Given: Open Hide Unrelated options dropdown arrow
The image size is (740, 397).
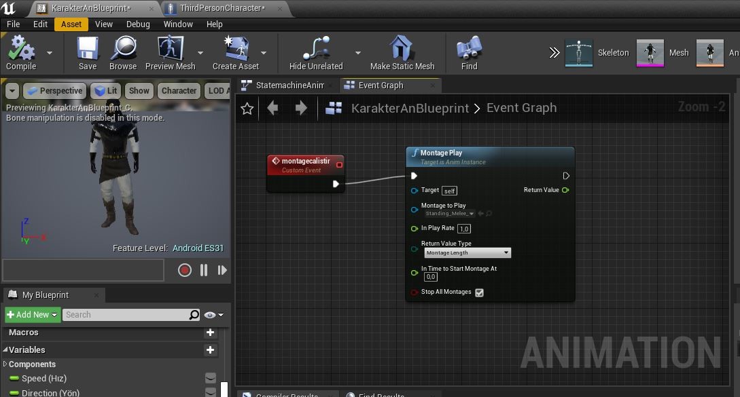Looking at the screenshot, I should click(x=357, y=53).
